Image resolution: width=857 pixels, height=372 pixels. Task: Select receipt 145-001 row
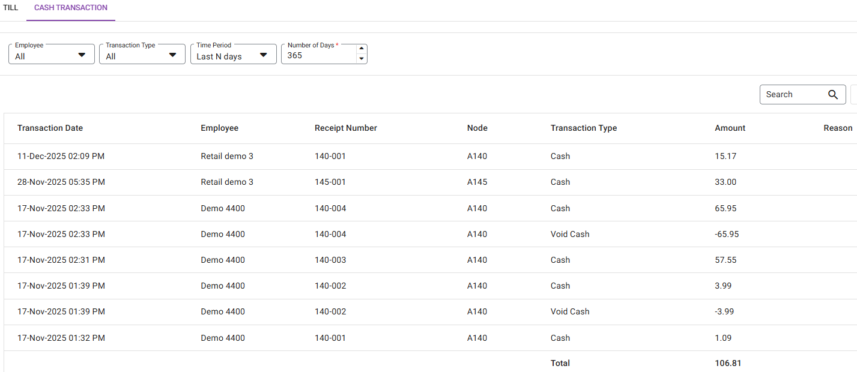click(330, 182)
